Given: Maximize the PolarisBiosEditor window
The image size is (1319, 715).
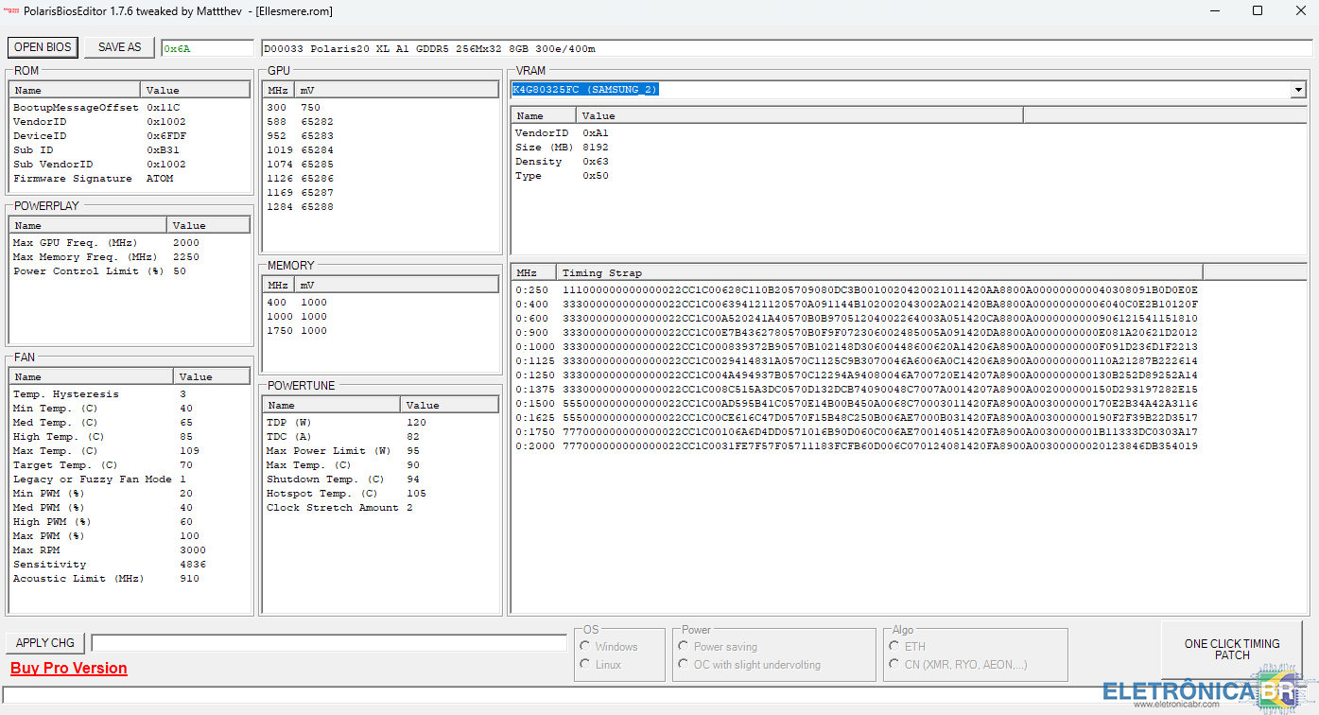Looking at the screenshot, I should [x=1257, y=11].
